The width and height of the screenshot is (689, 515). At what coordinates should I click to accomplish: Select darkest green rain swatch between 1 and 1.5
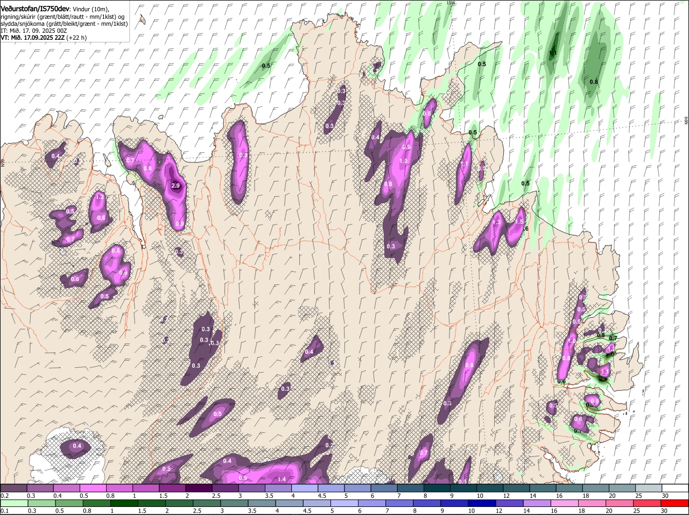pos(124,504)
